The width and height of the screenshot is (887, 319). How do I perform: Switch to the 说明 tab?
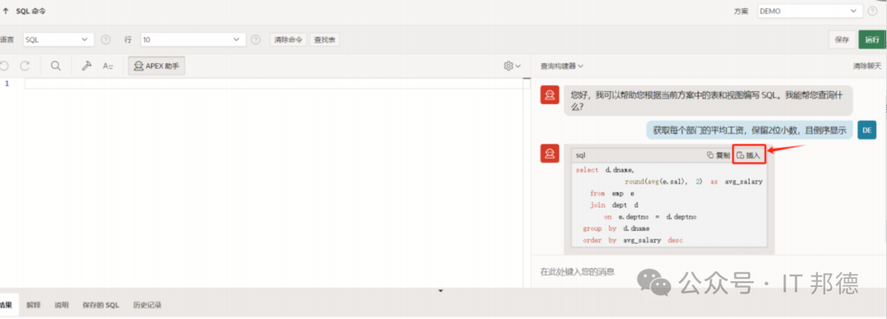tap(61, 305)
